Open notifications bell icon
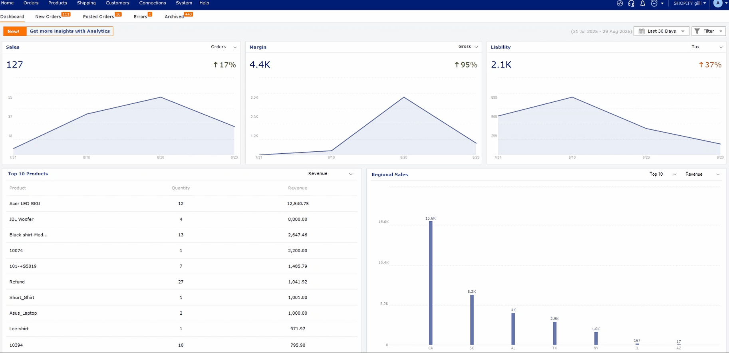This screenshot has width=729, height=353. click(x=643, y=3)
